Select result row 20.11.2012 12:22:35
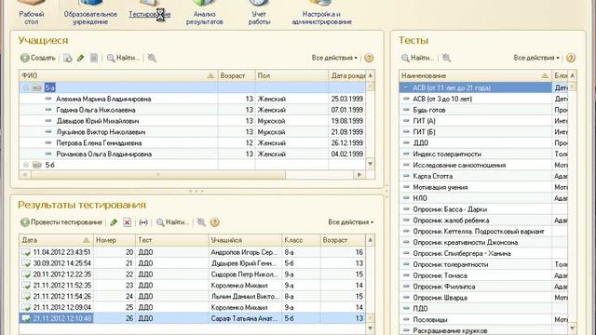 [193, 275]
